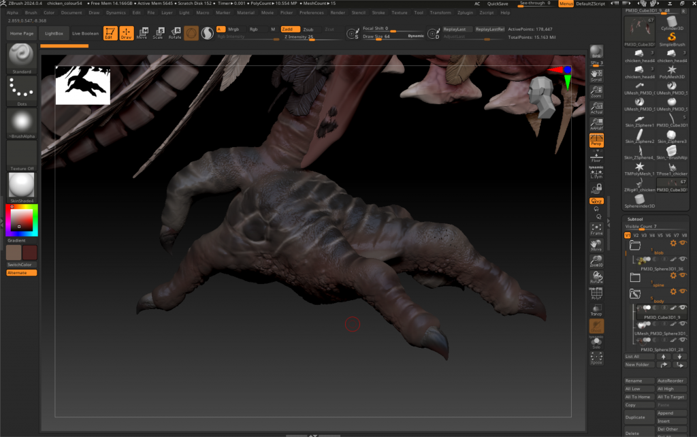Click the BPR render icon
This screenshot has height=437, width=697.
coord(596,53)
